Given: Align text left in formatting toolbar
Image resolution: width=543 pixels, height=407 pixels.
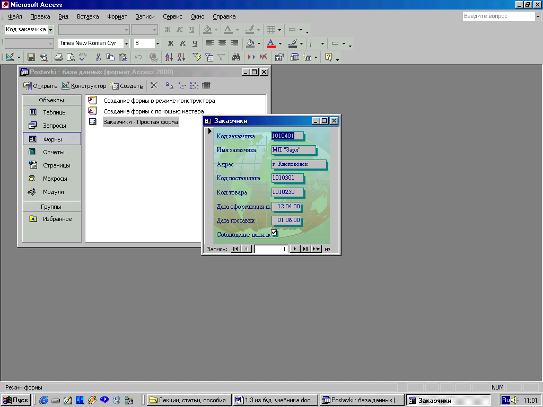Looking at the screenshot, I should [210, 43].
